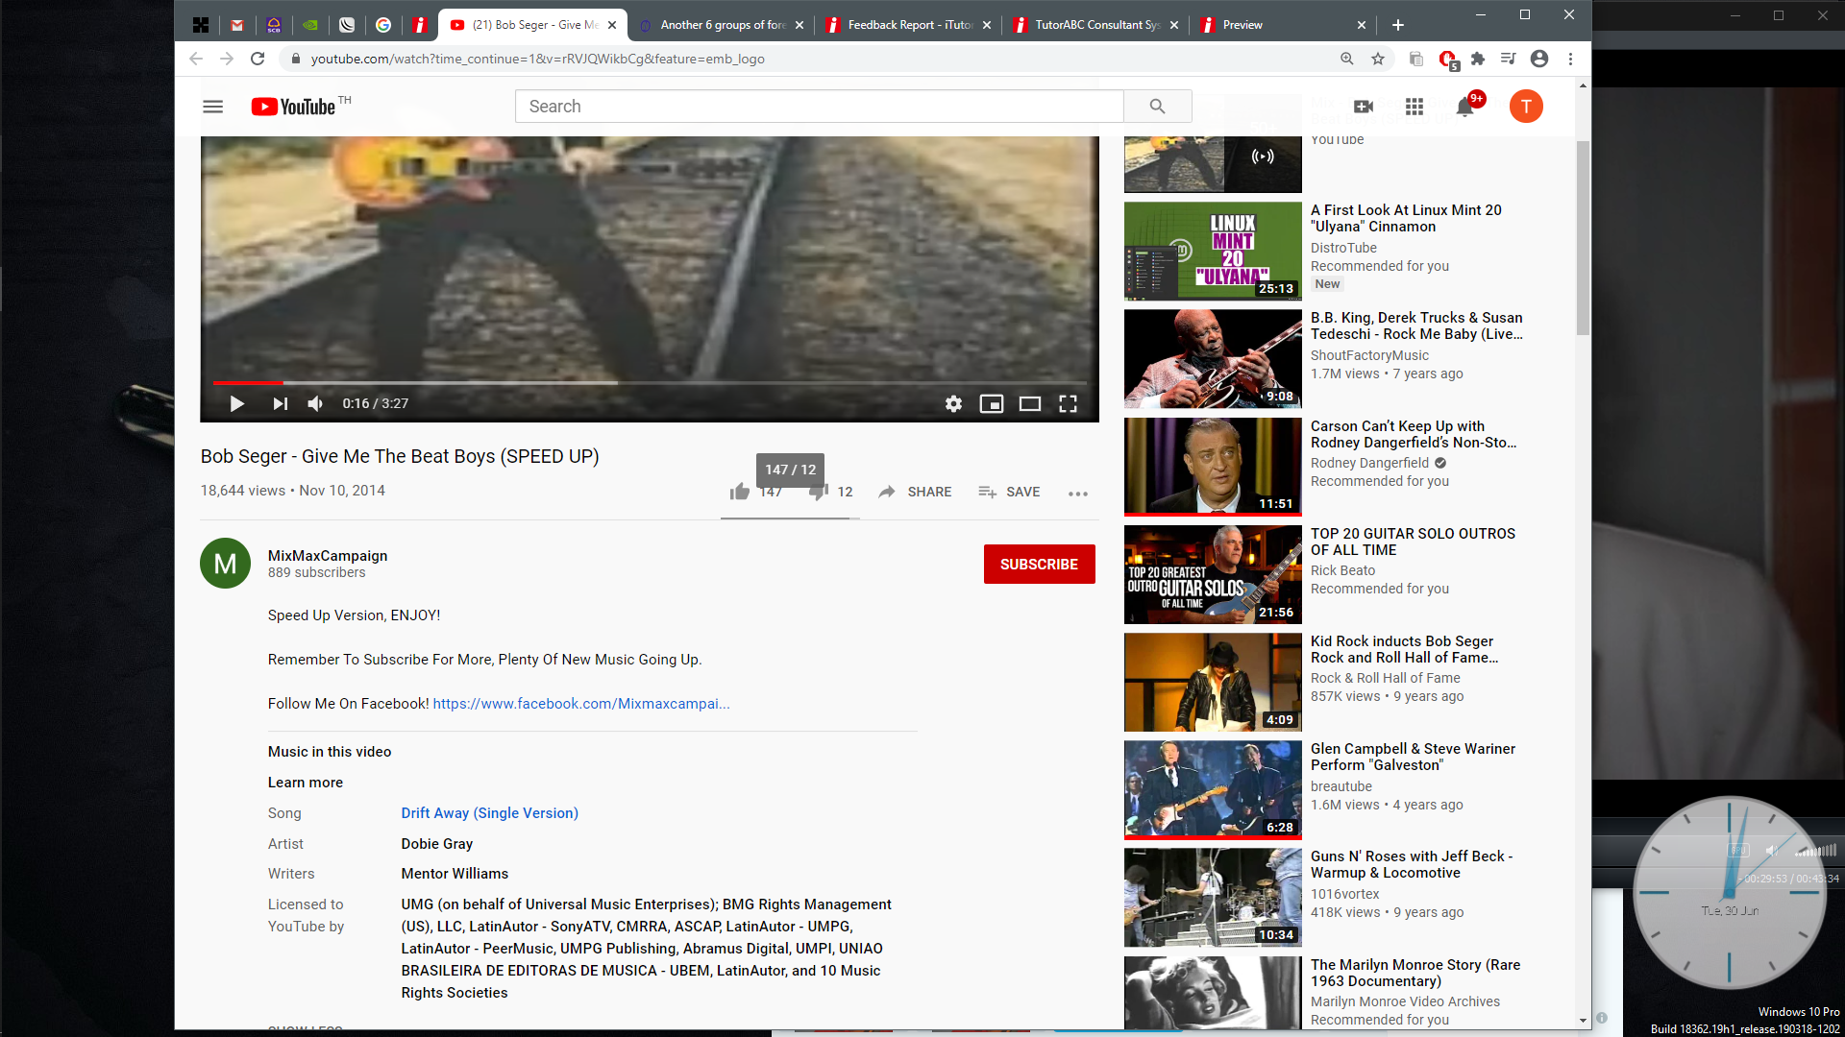
Task: Open YouTube hamburger guide menu
Action: [x=213, y=107]
